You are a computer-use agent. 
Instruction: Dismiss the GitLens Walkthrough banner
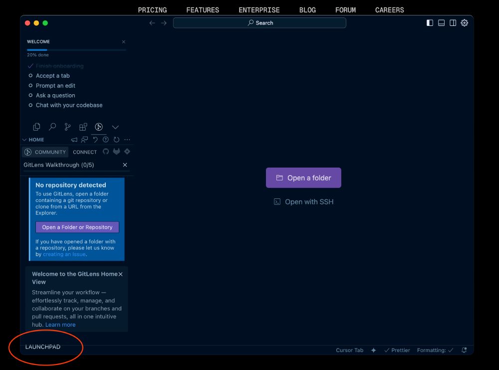pos(125,165)
